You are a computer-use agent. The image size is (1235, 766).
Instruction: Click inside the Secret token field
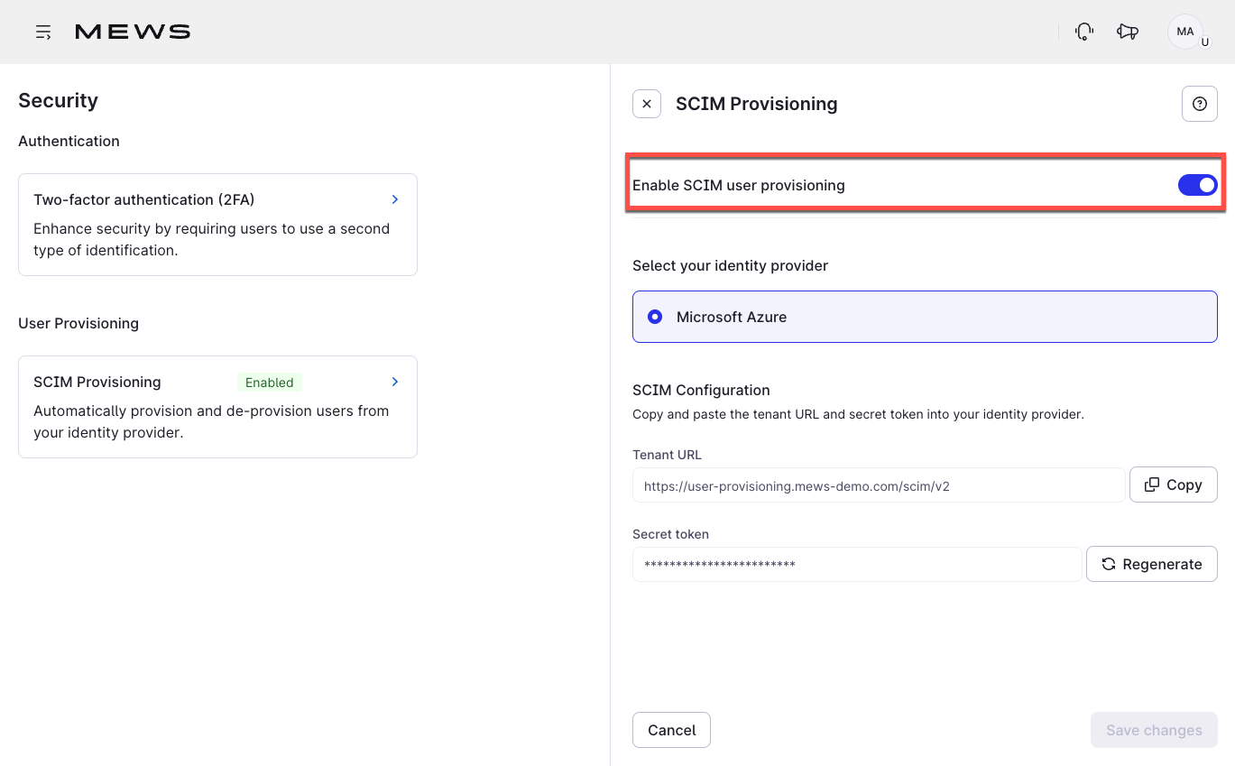(x=857, y=564)
